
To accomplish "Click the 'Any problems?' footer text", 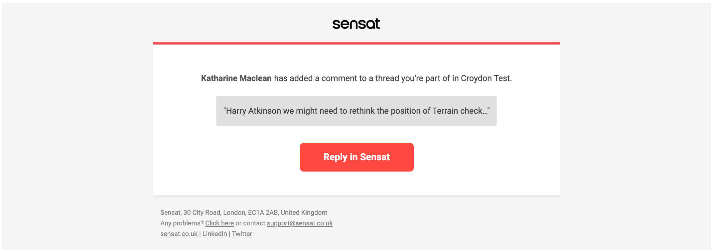I will coord(182,223).
